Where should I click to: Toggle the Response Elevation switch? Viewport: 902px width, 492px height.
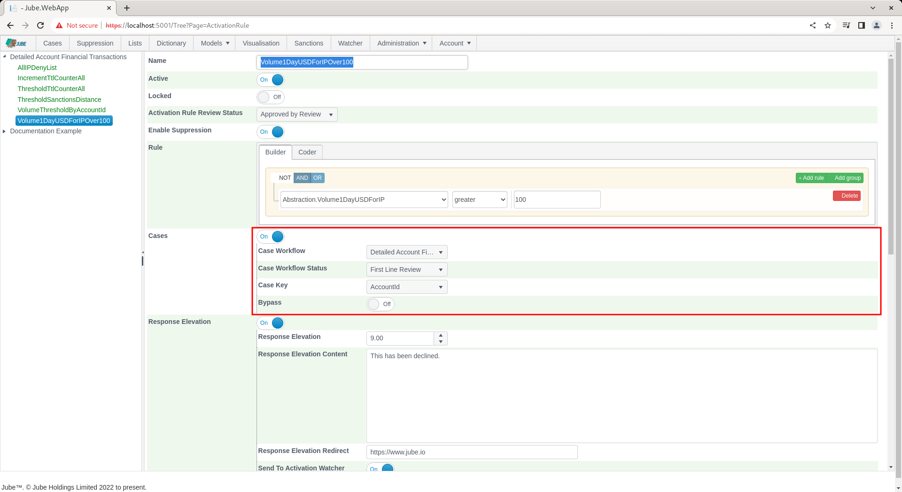pyautogui.click(x=271, y=323)
